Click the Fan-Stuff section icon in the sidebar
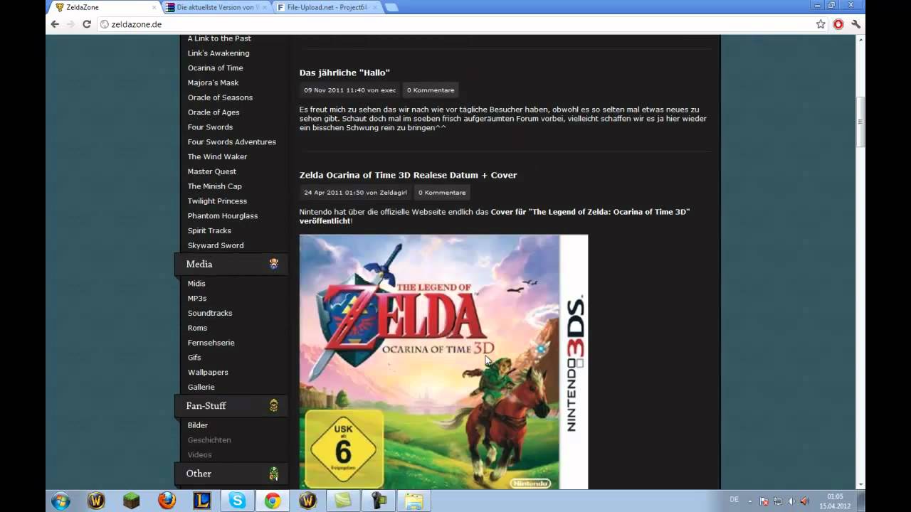 (274, 405)
